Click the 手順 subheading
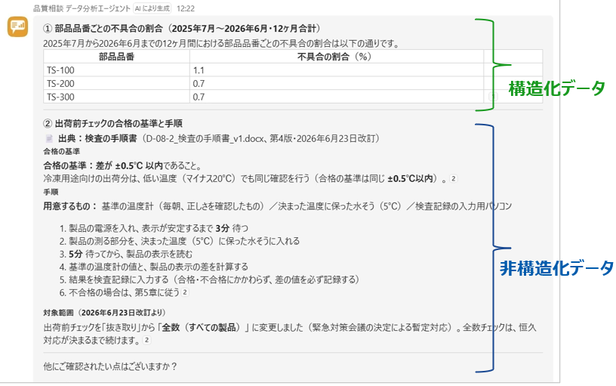 click(51, 192)
